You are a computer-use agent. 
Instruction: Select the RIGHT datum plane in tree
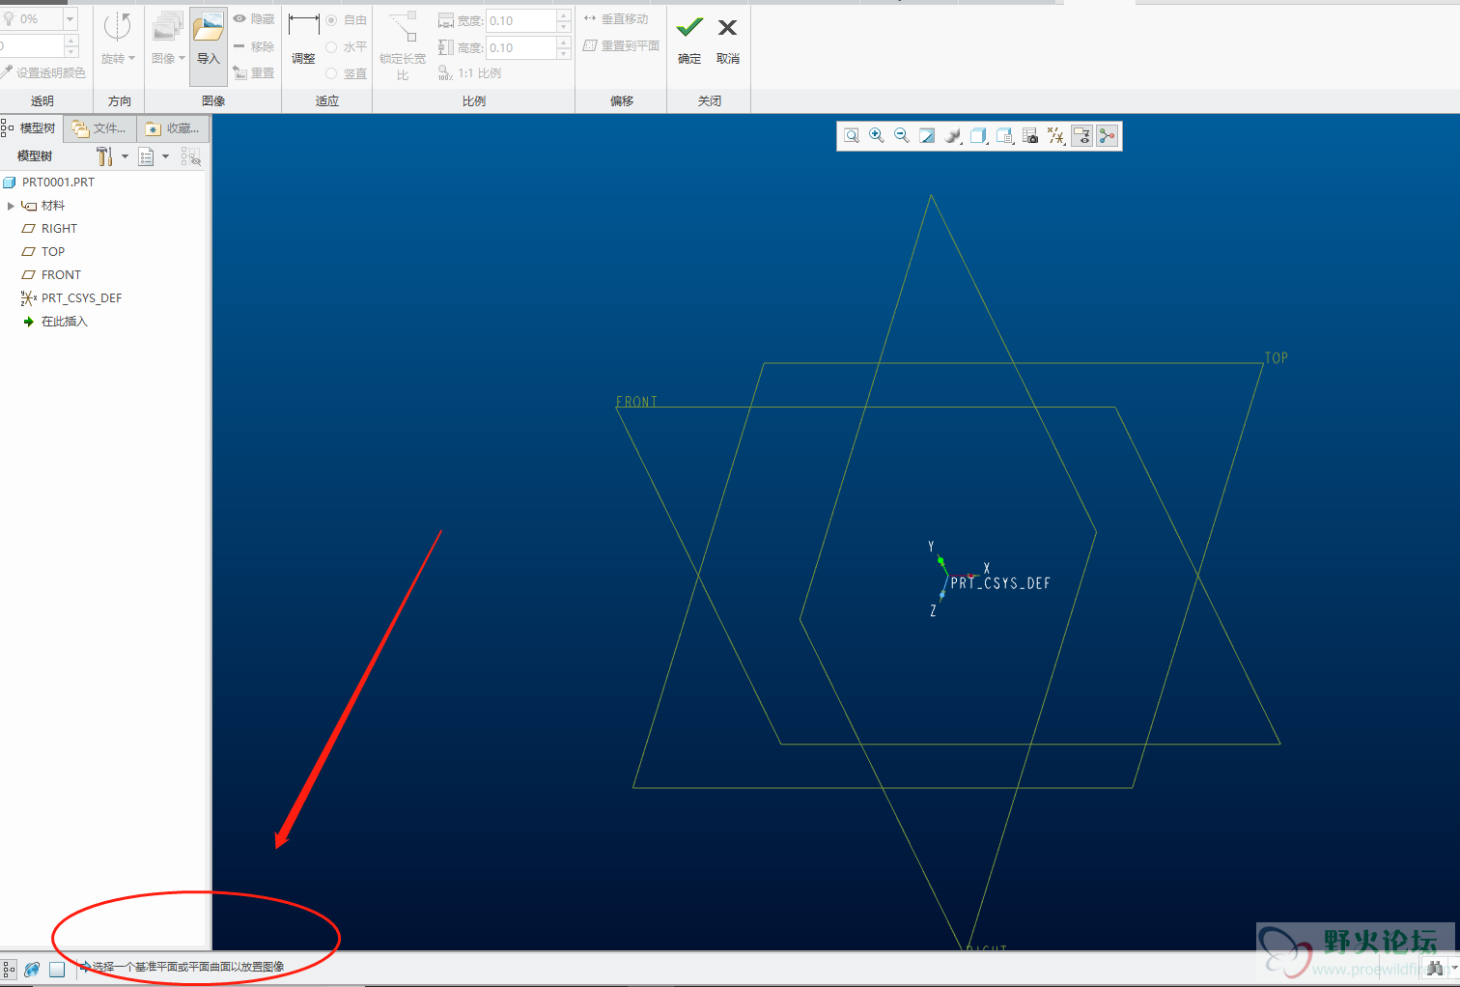coord(59,229)
